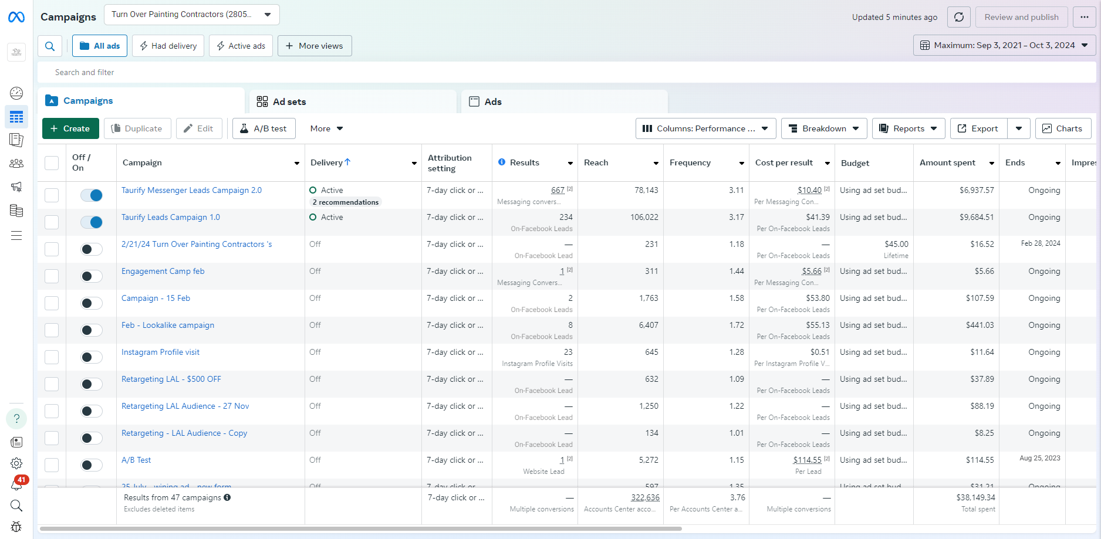Viewport: 1101px width, 539px height.
Task: Click the 2 recommendations badge
Action: (345, 202)
